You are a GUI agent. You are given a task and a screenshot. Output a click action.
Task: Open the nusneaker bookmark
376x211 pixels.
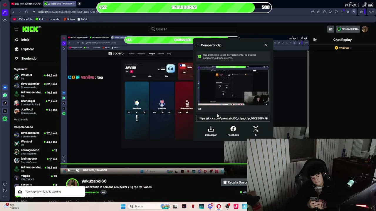(53, 19)
